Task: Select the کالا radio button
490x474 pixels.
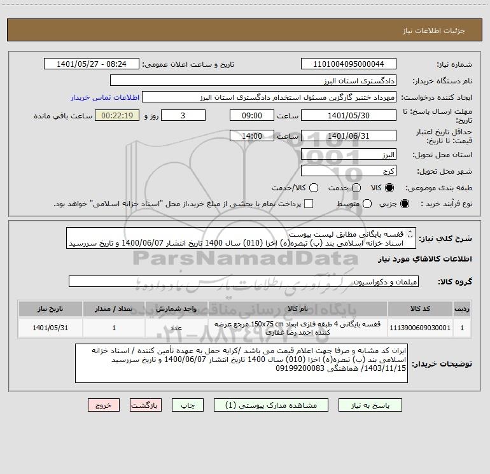Action: click(x=389, y=188)
